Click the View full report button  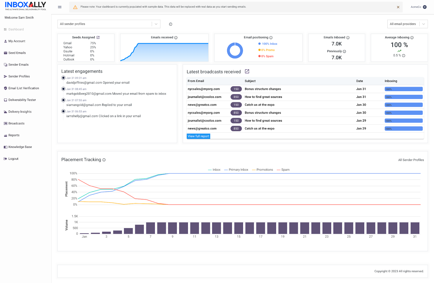198,136
